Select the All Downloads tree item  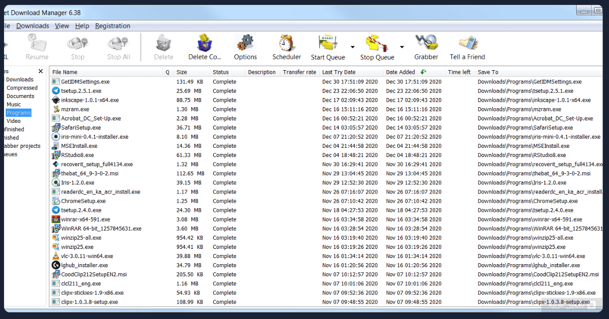(x=19, y=79)
